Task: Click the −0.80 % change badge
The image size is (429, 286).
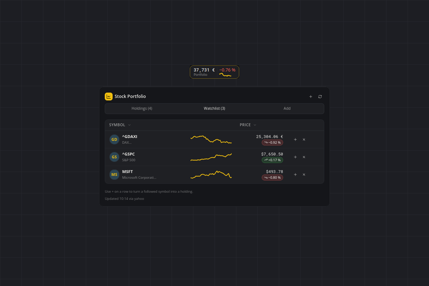Action: (272, 178)
